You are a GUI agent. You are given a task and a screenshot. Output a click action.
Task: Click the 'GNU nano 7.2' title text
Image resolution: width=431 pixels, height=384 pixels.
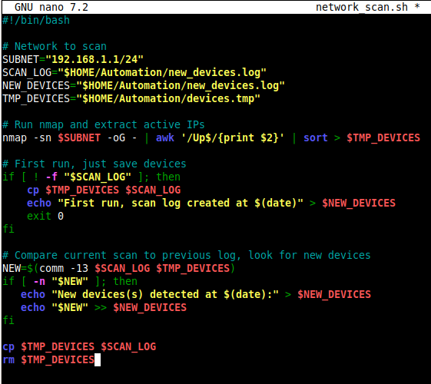(x=51, y=7)
